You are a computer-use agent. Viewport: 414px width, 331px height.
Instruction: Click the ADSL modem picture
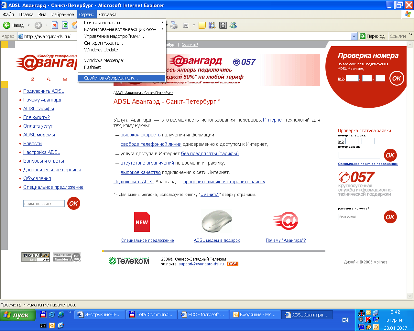[217, 221]
